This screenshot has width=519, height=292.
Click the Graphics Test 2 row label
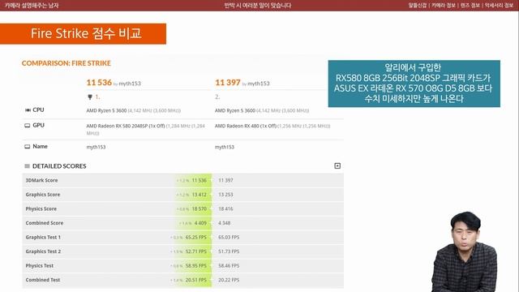(x=43, y=251)
